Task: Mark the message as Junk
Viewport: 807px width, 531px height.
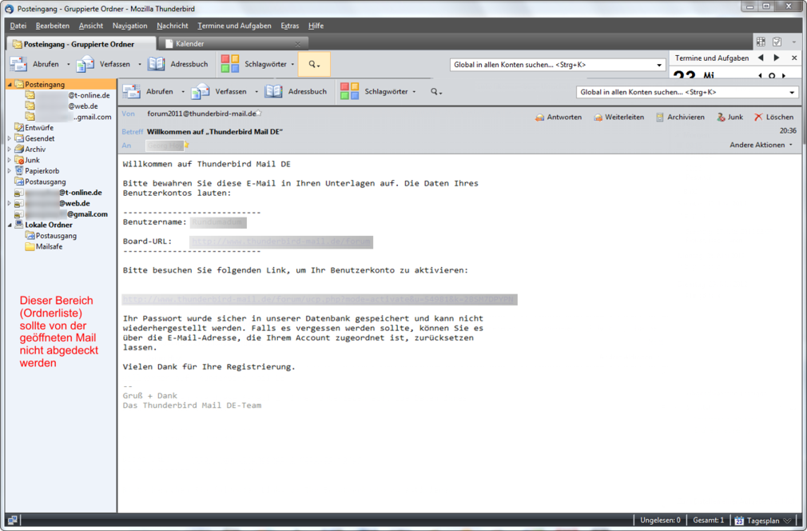Action: point(729,118)
